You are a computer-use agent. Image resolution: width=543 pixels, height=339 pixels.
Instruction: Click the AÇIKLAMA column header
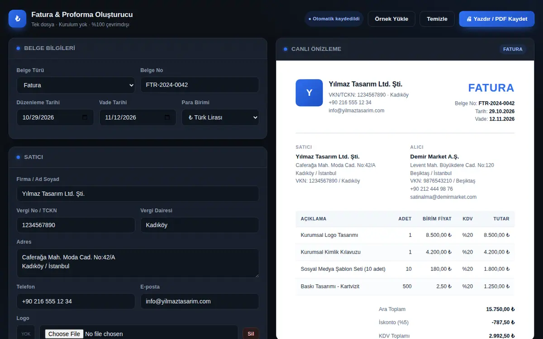click(314, 219)
